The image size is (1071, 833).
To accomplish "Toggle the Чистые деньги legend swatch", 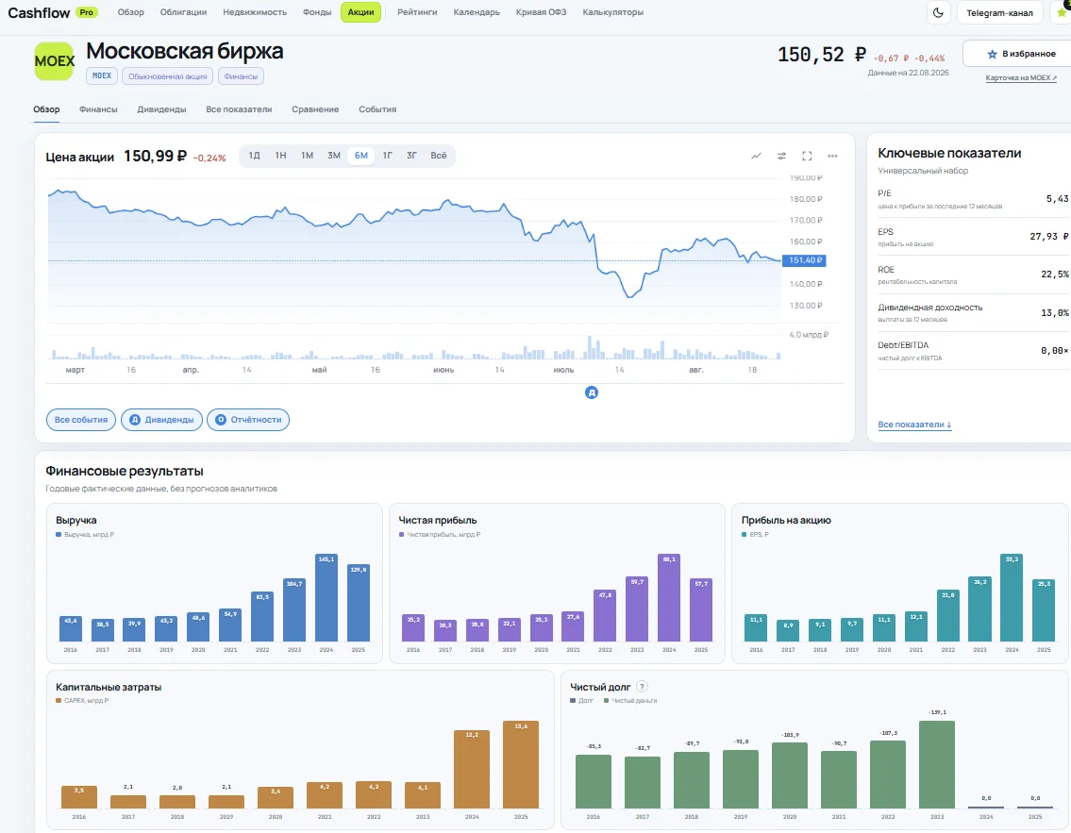I will (x=607, y=701).
